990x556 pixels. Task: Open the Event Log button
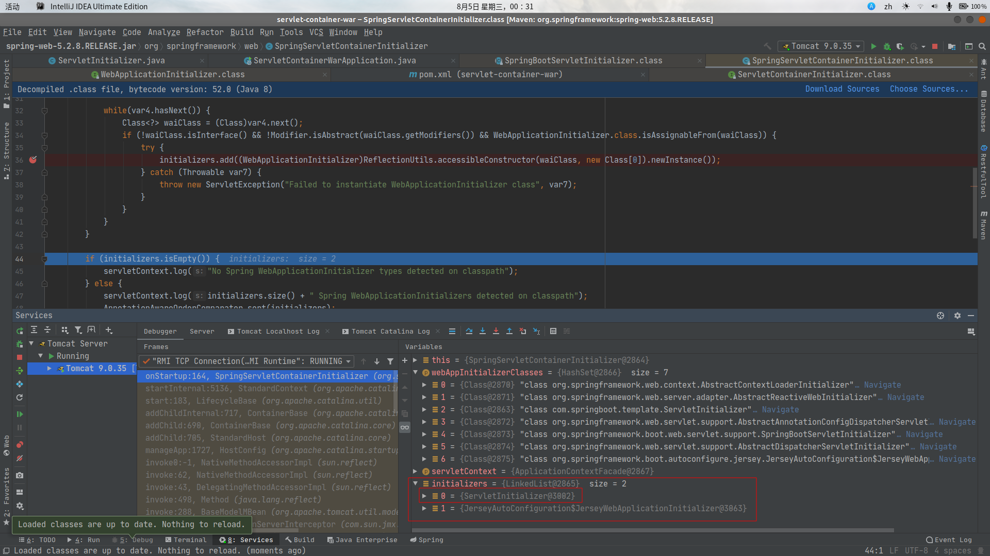(x=949, y=540)
